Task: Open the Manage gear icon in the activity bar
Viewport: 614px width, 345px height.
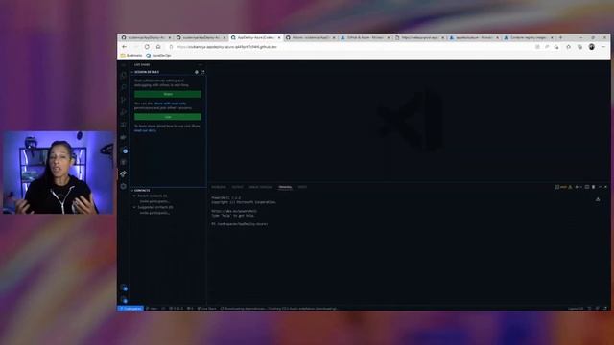Action: tap(124, 300)
